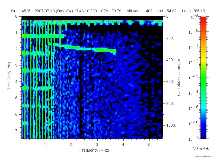Screen dimensions: 217x163
Task: Click the 'UIOWA 20091104' credit text
Action: point(203,156)
